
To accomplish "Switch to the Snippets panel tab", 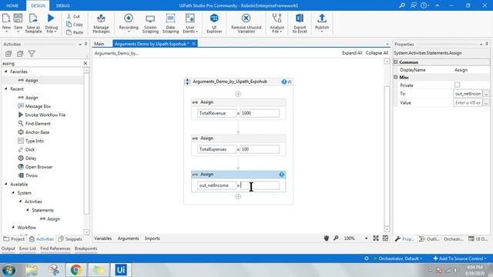I will [x=70, y=239].
